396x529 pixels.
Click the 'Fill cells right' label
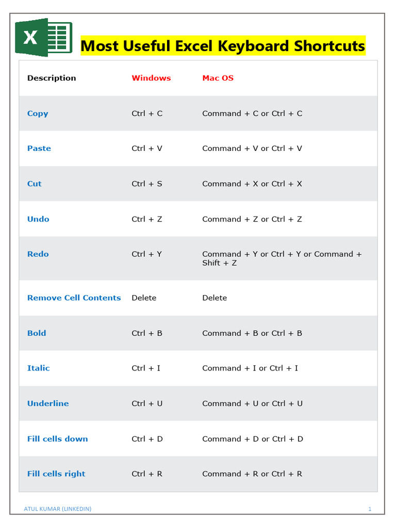56,474
